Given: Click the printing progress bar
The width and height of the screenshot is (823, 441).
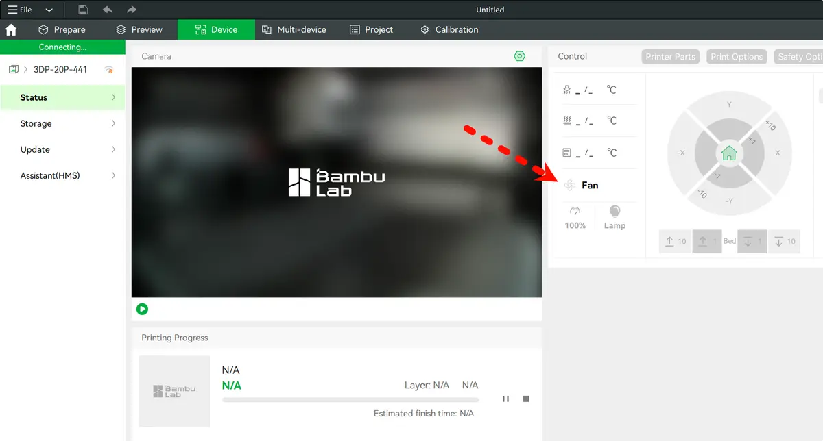Looking at the screenshot, I should (x=350, y=399).
